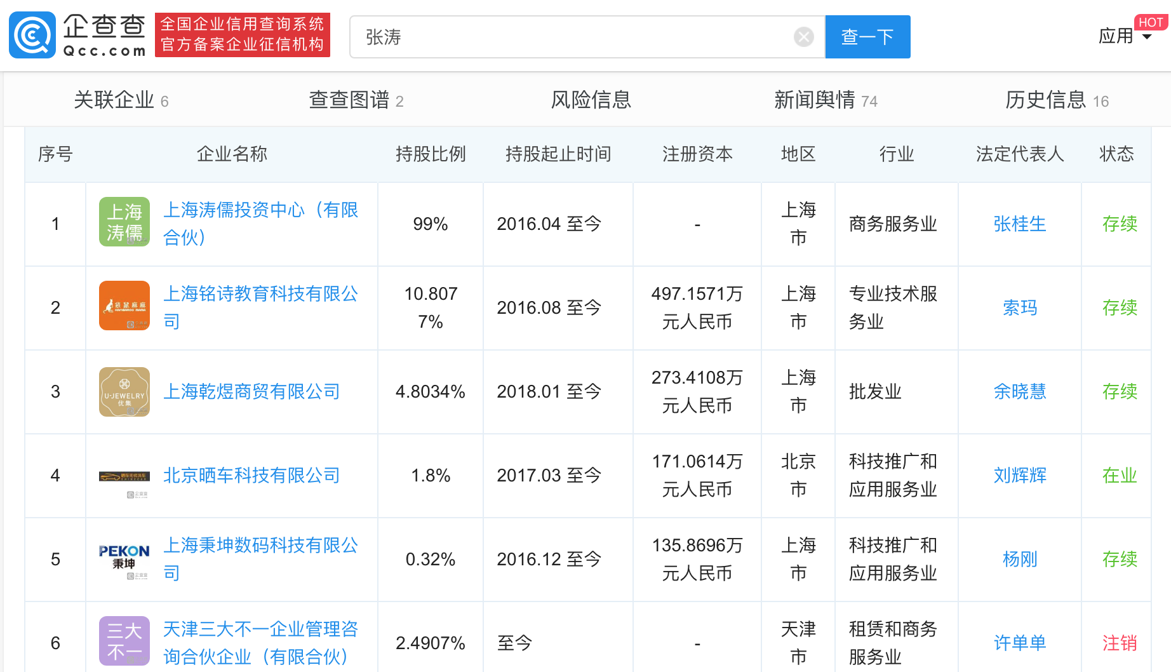Click the orange 上海铭诗教育 company logo
Image resolution: width=1171 pixels, height=672 pixels.
tap(124, 306)
